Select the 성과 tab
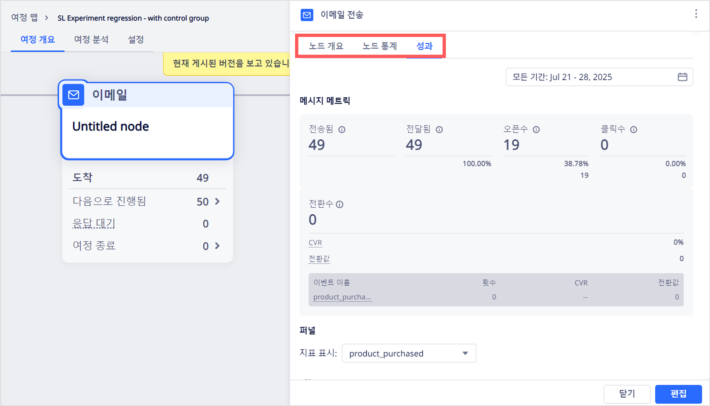 point(424,46)
